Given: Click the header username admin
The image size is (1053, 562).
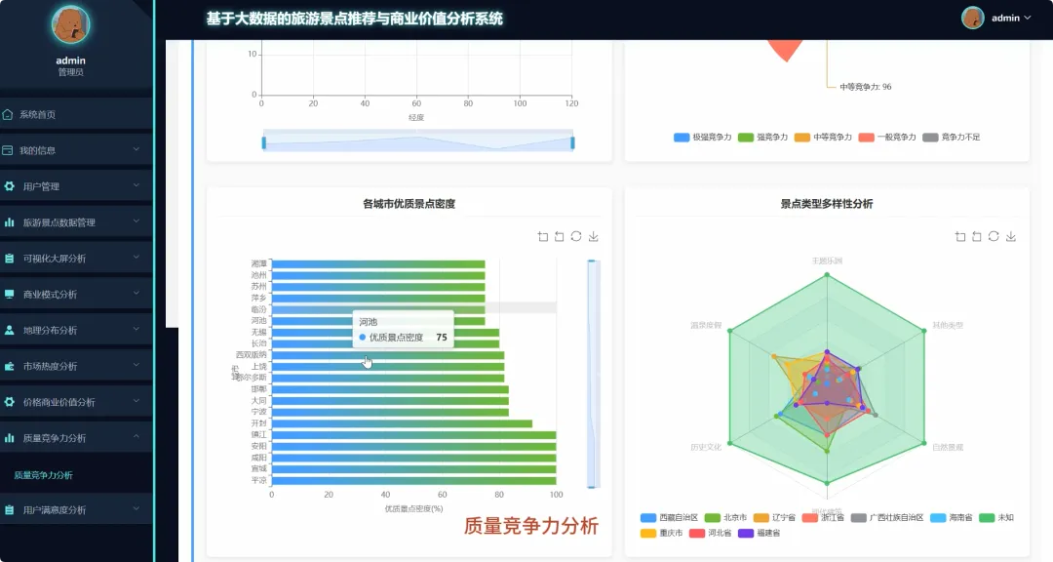Looking at the screenshot, I should pyautogui.click(x=1005, y=19).
